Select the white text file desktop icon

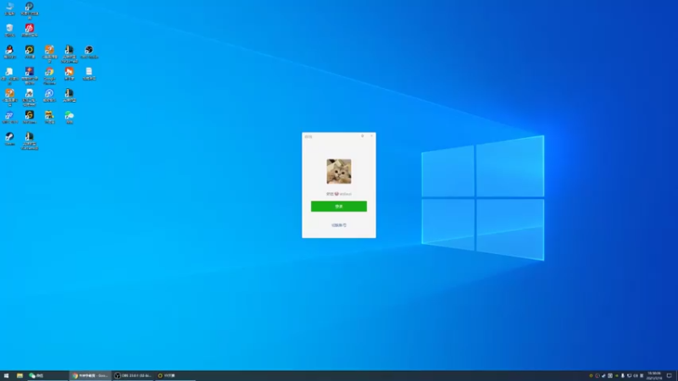pos(89,74)
